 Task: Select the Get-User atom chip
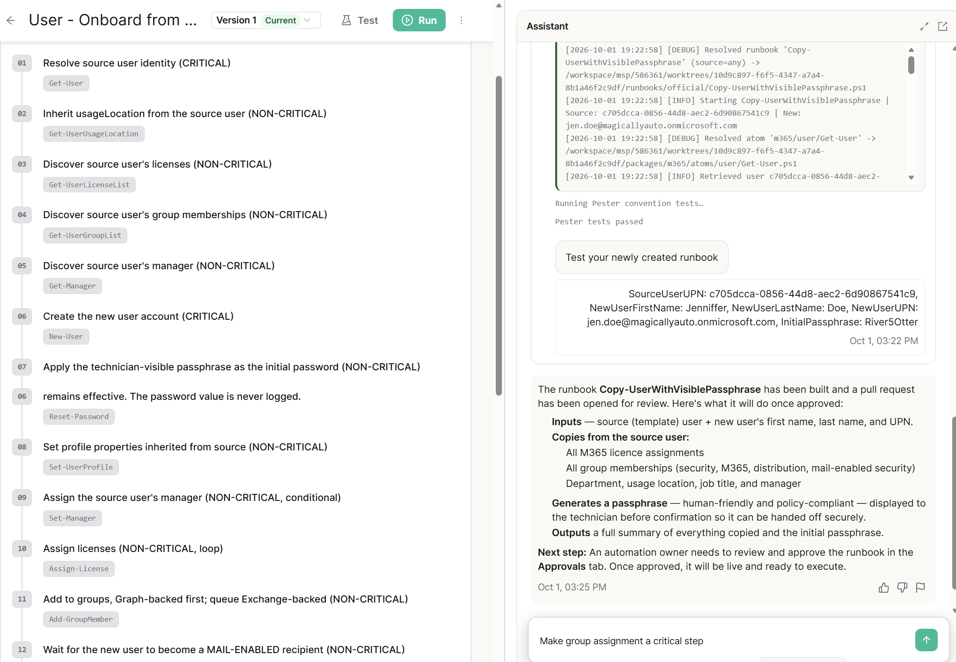coord(66,83)
